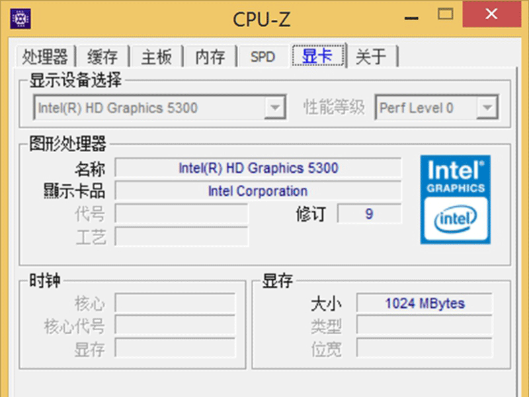Click the empty 显存 clock field
This screenshot has width=529, height=397.
175,348
